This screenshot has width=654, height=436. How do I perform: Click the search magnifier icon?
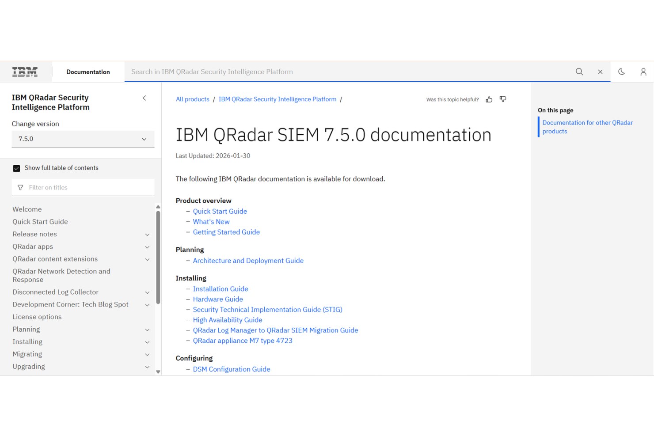579,72
